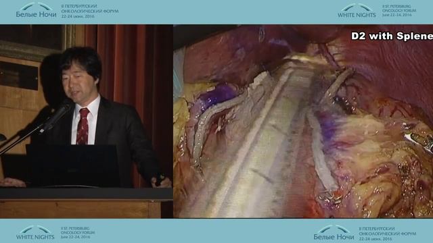Screen dimensions: 433x243
Task: Click the 'WHITE NIGHTS' logo in bottom banner
Action: pos(35,233)
